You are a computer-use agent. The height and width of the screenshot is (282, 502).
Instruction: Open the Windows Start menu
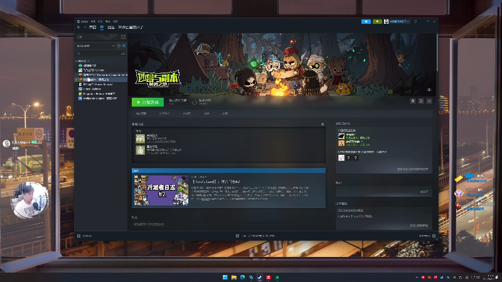tap(225, 277)
